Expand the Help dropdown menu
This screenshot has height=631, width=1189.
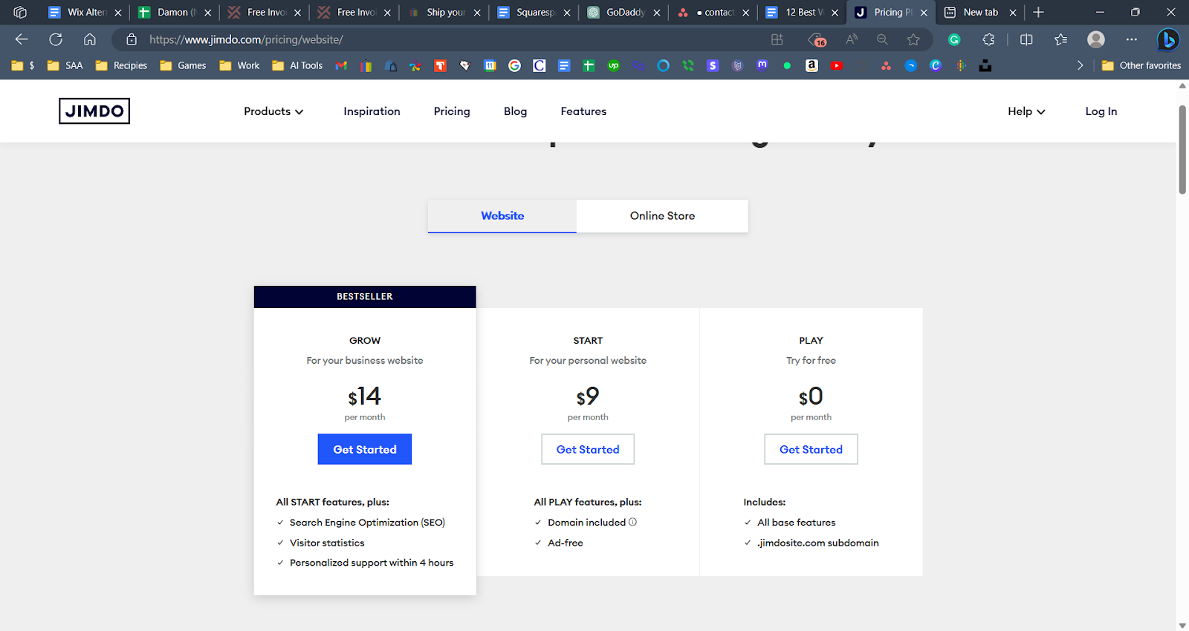1026,111
